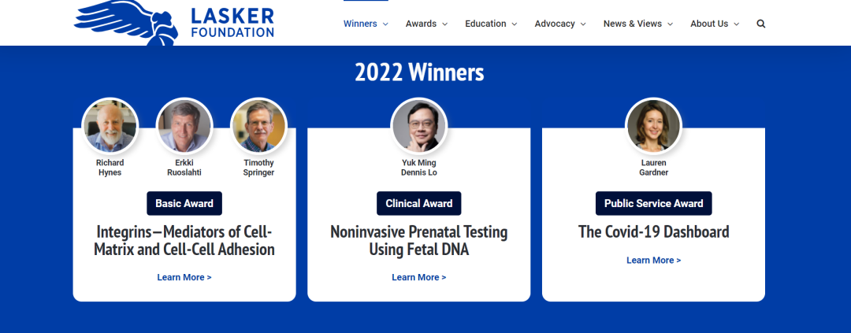Follow Learn More under Integrins card
851x333 pixels.
184,277
